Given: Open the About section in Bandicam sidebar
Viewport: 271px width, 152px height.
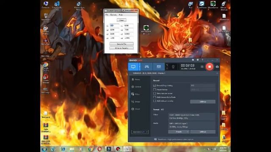Looking at the screenshot, I should (x=136, y=109).
